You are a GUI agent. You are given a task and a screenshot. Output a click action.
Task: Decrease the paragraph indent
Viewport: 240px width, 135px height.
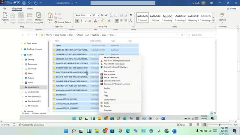pyautogui.click(x=121, y=15)
